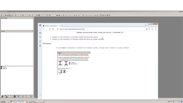Open sidebar bookmarks heart icon
The height and width of the screenshot is (103, 183).
click(40, 37)
